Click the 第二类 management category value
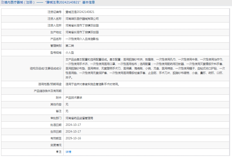The height and width of the screenshot is (157, 232). pyautogui.click(x=70, y=46)
